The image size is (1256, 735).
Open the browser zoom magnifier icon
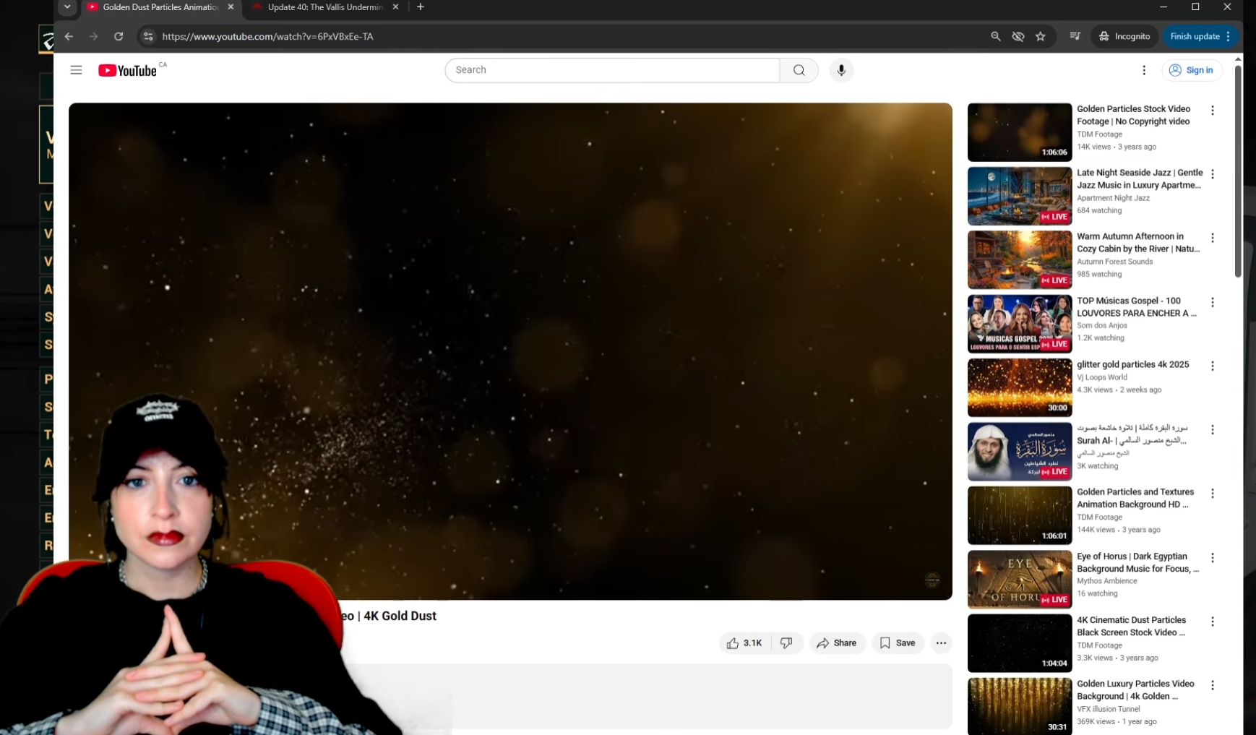(995, 36)
